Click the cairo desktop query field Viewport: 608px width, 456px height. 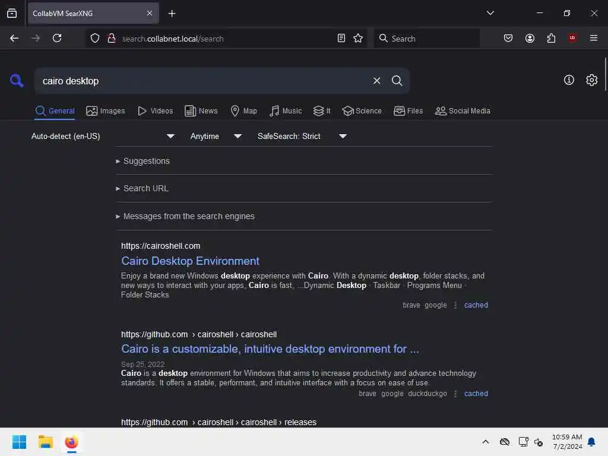pos(202,81)
